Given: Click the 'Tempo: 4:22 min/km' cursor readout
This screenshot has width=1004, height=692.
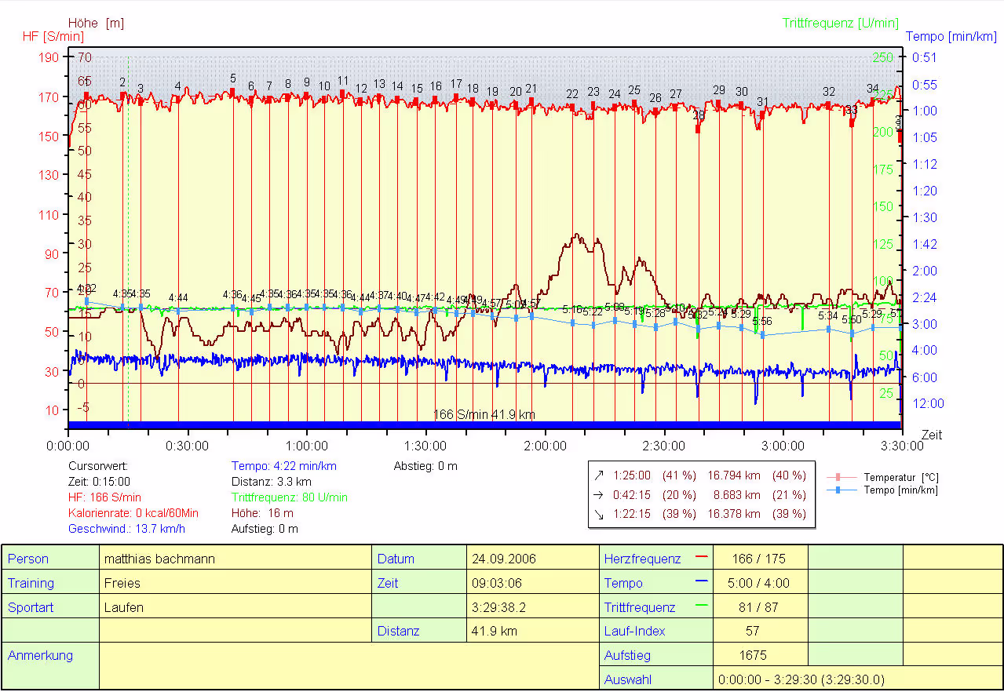Looking at the screenshot, I should click(x=284, y=466).
